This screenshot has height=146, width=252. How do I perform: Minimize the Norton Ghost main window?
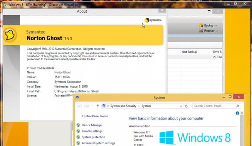coord(203,12)
